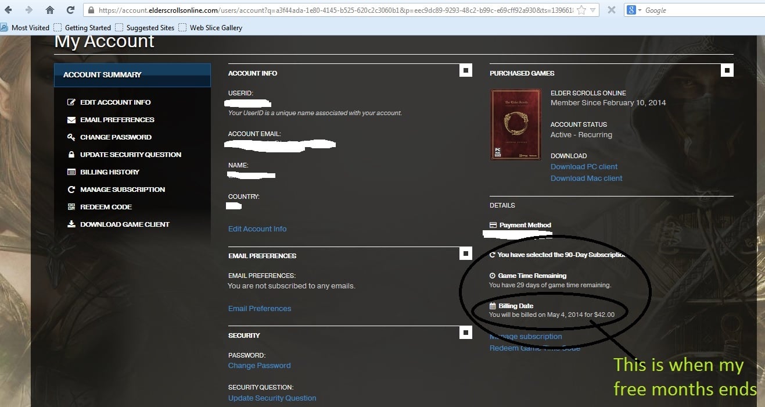
Task: Click the Game Time Remaining clock icon
Action: 493,276
